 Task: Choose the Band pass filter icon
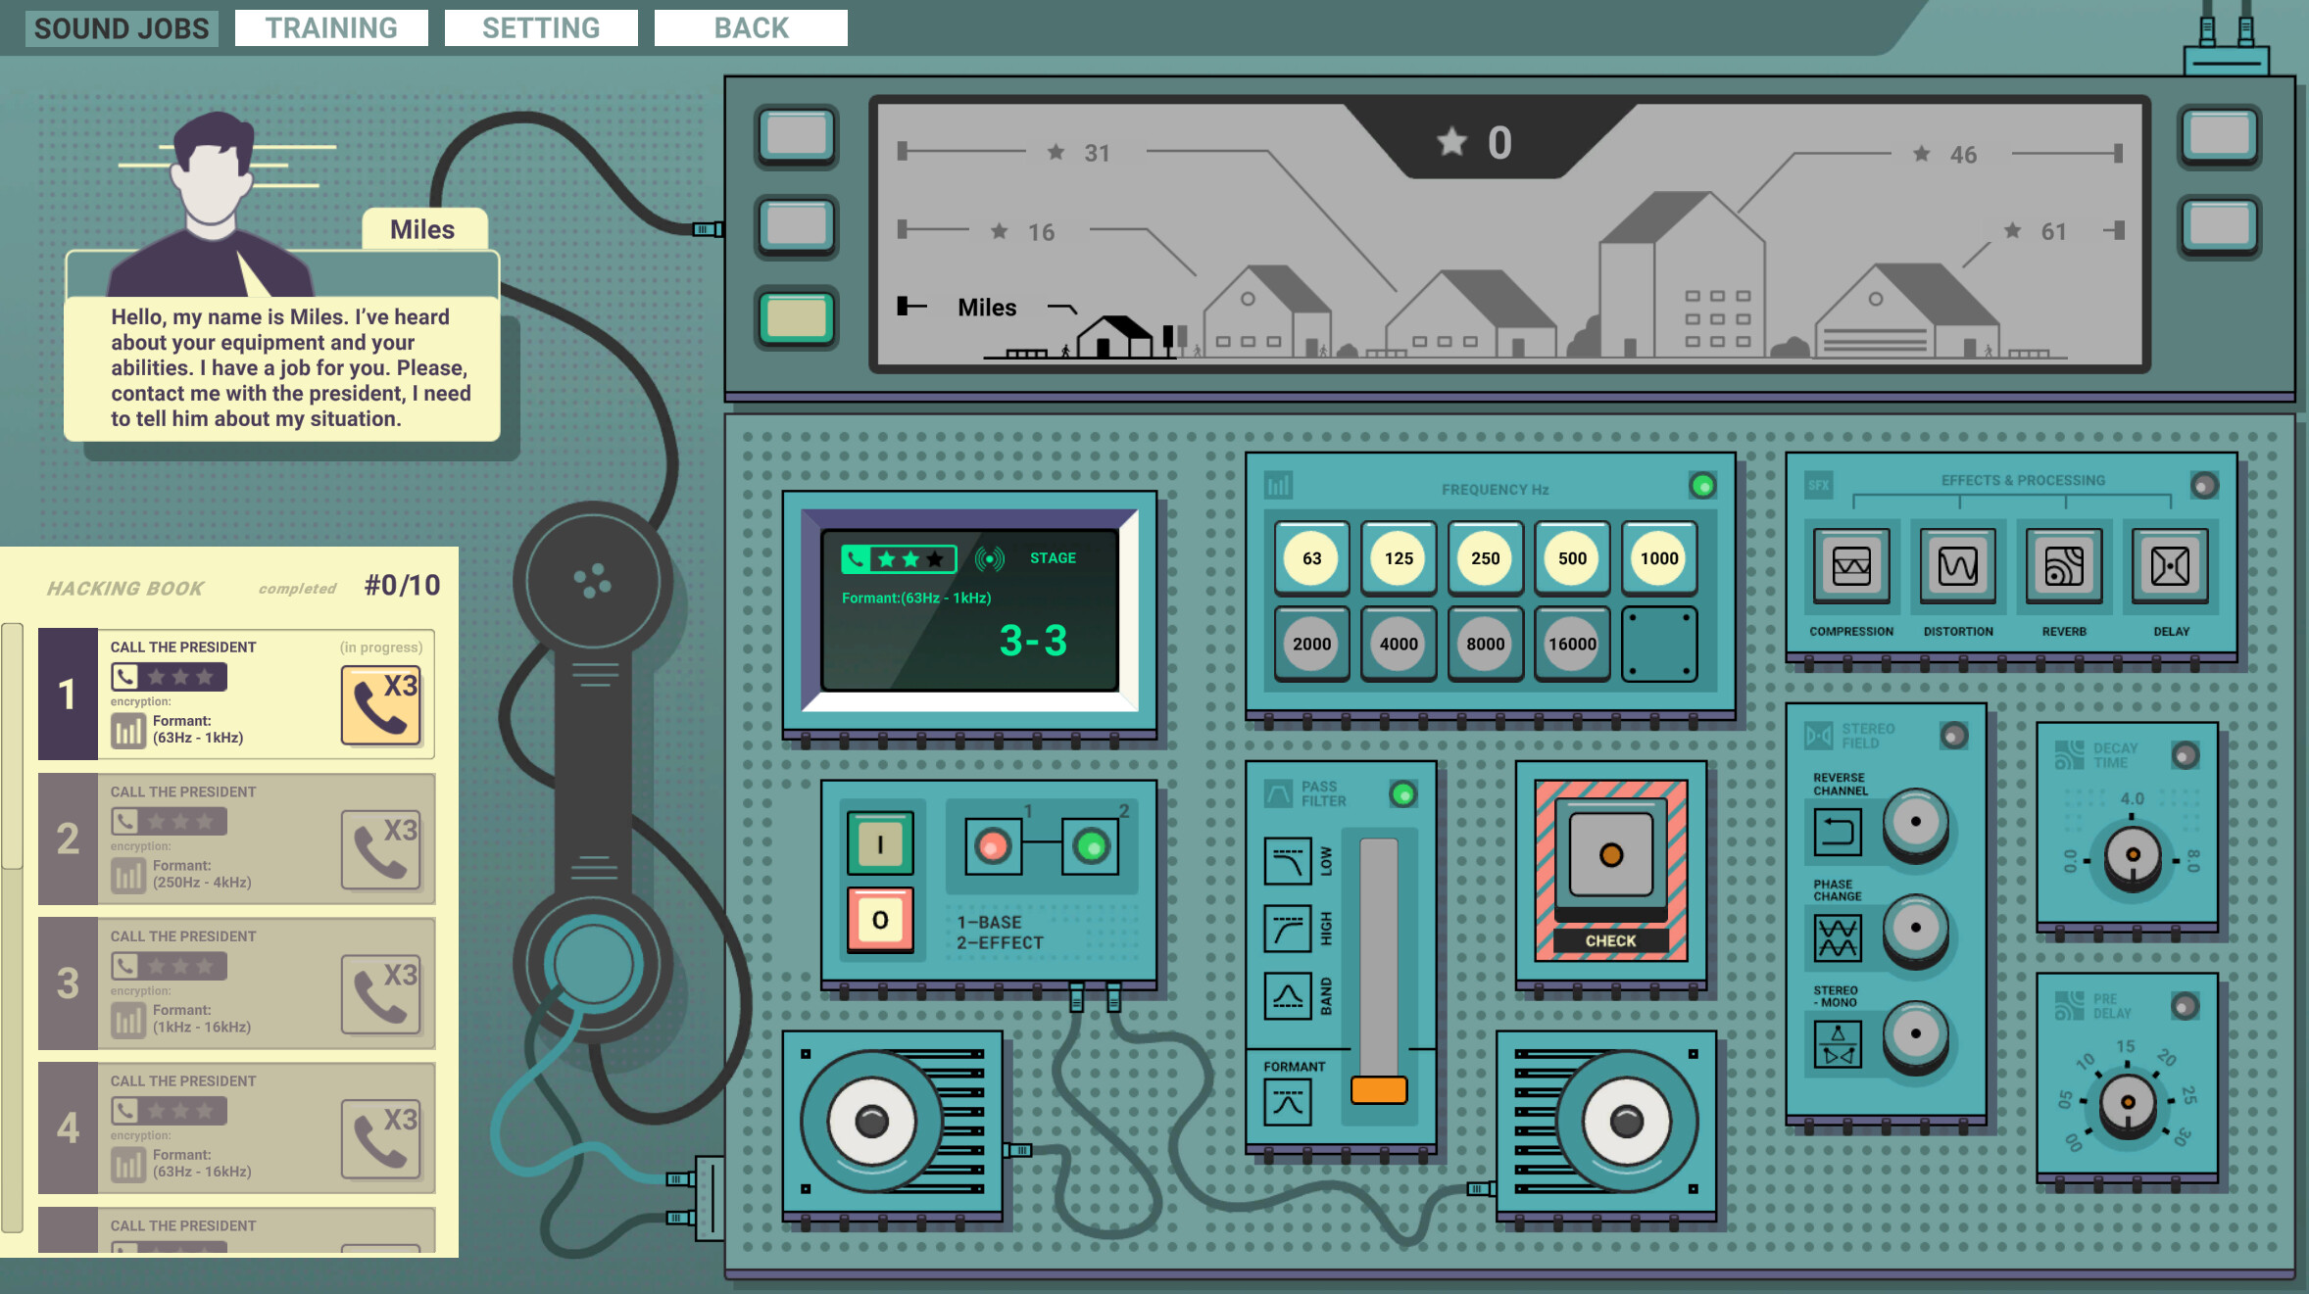pos(1288,996)
